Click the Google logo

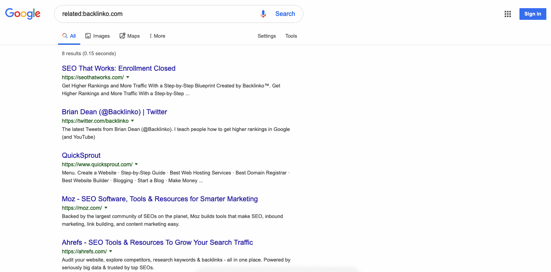(x=22, y=14)
